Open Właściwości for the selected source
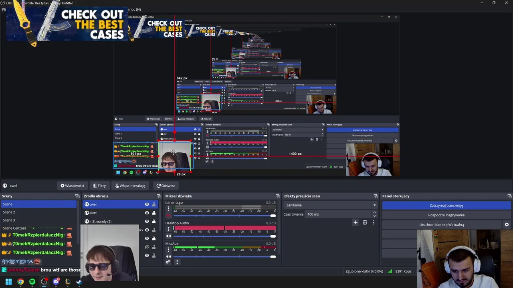The image size is (513, 288). pos(72,186)
